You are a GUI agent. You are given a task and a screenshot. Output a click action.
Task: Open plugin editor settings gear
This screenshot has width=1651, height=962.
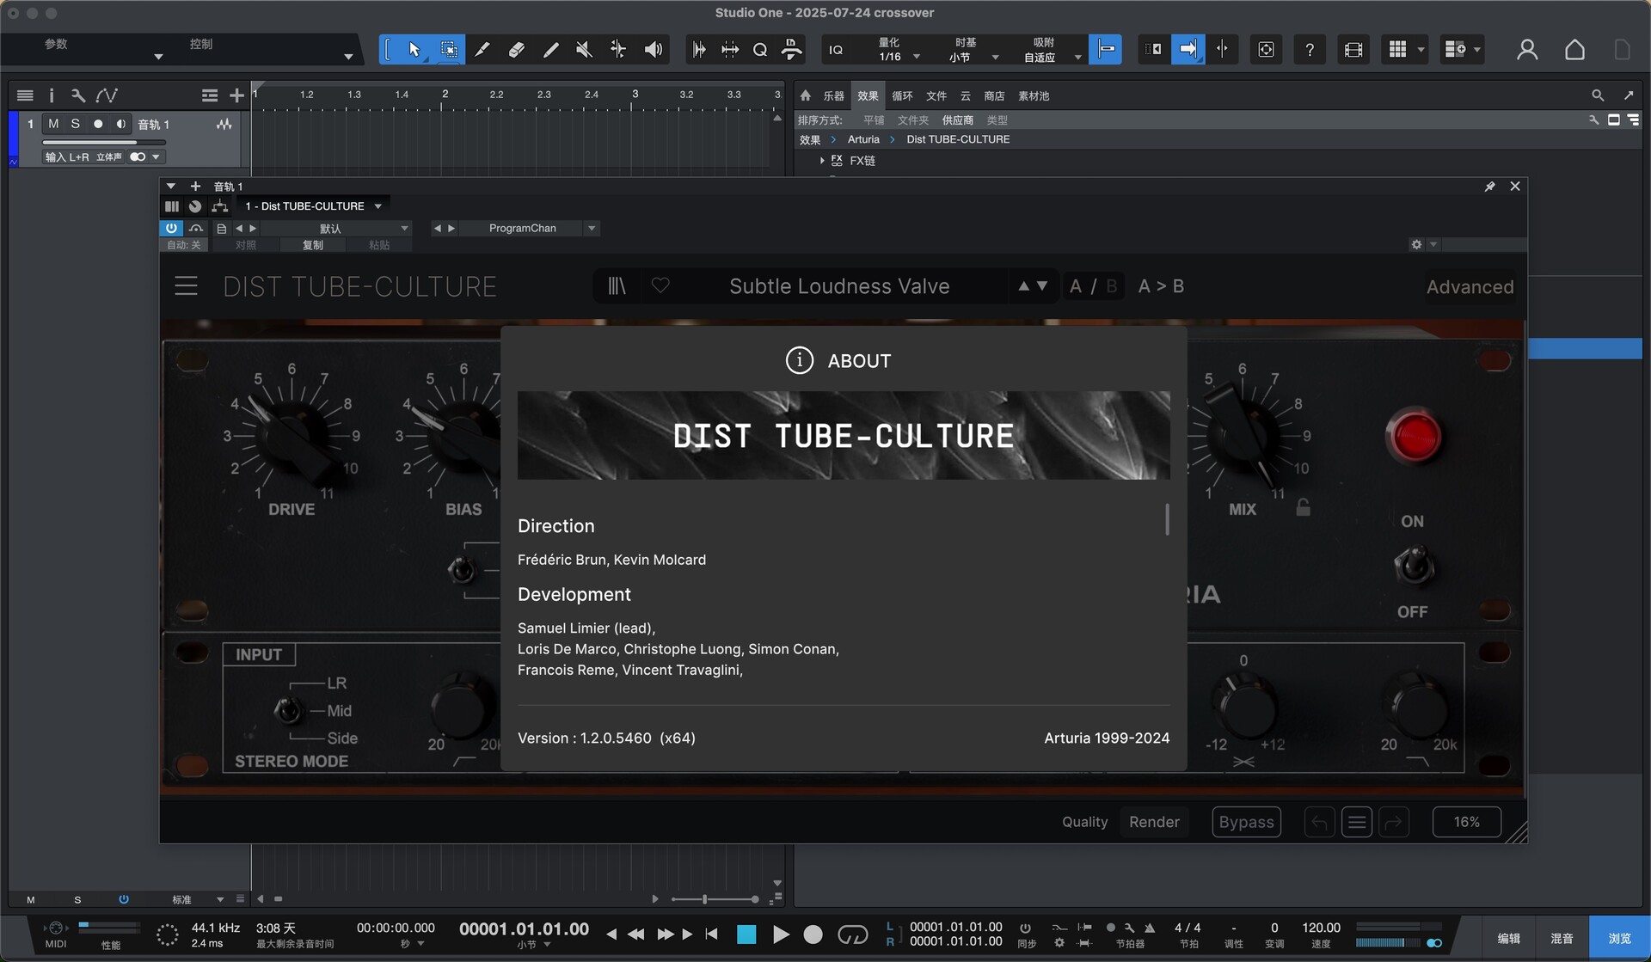pos(1416,244)
